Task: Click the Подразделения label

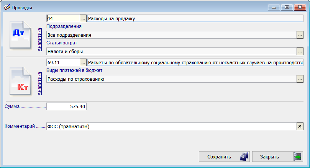Action: pos(64,26)
